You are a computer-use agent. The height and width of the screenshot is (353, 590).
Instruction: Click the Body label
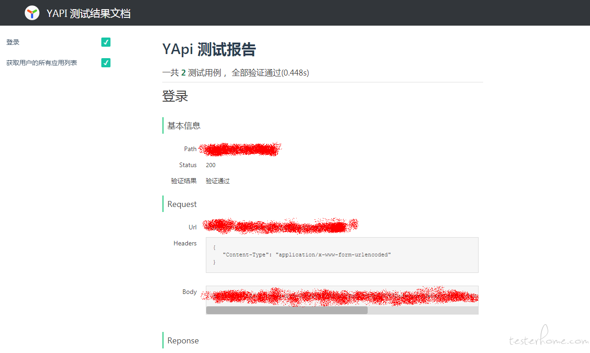[189, 292]
